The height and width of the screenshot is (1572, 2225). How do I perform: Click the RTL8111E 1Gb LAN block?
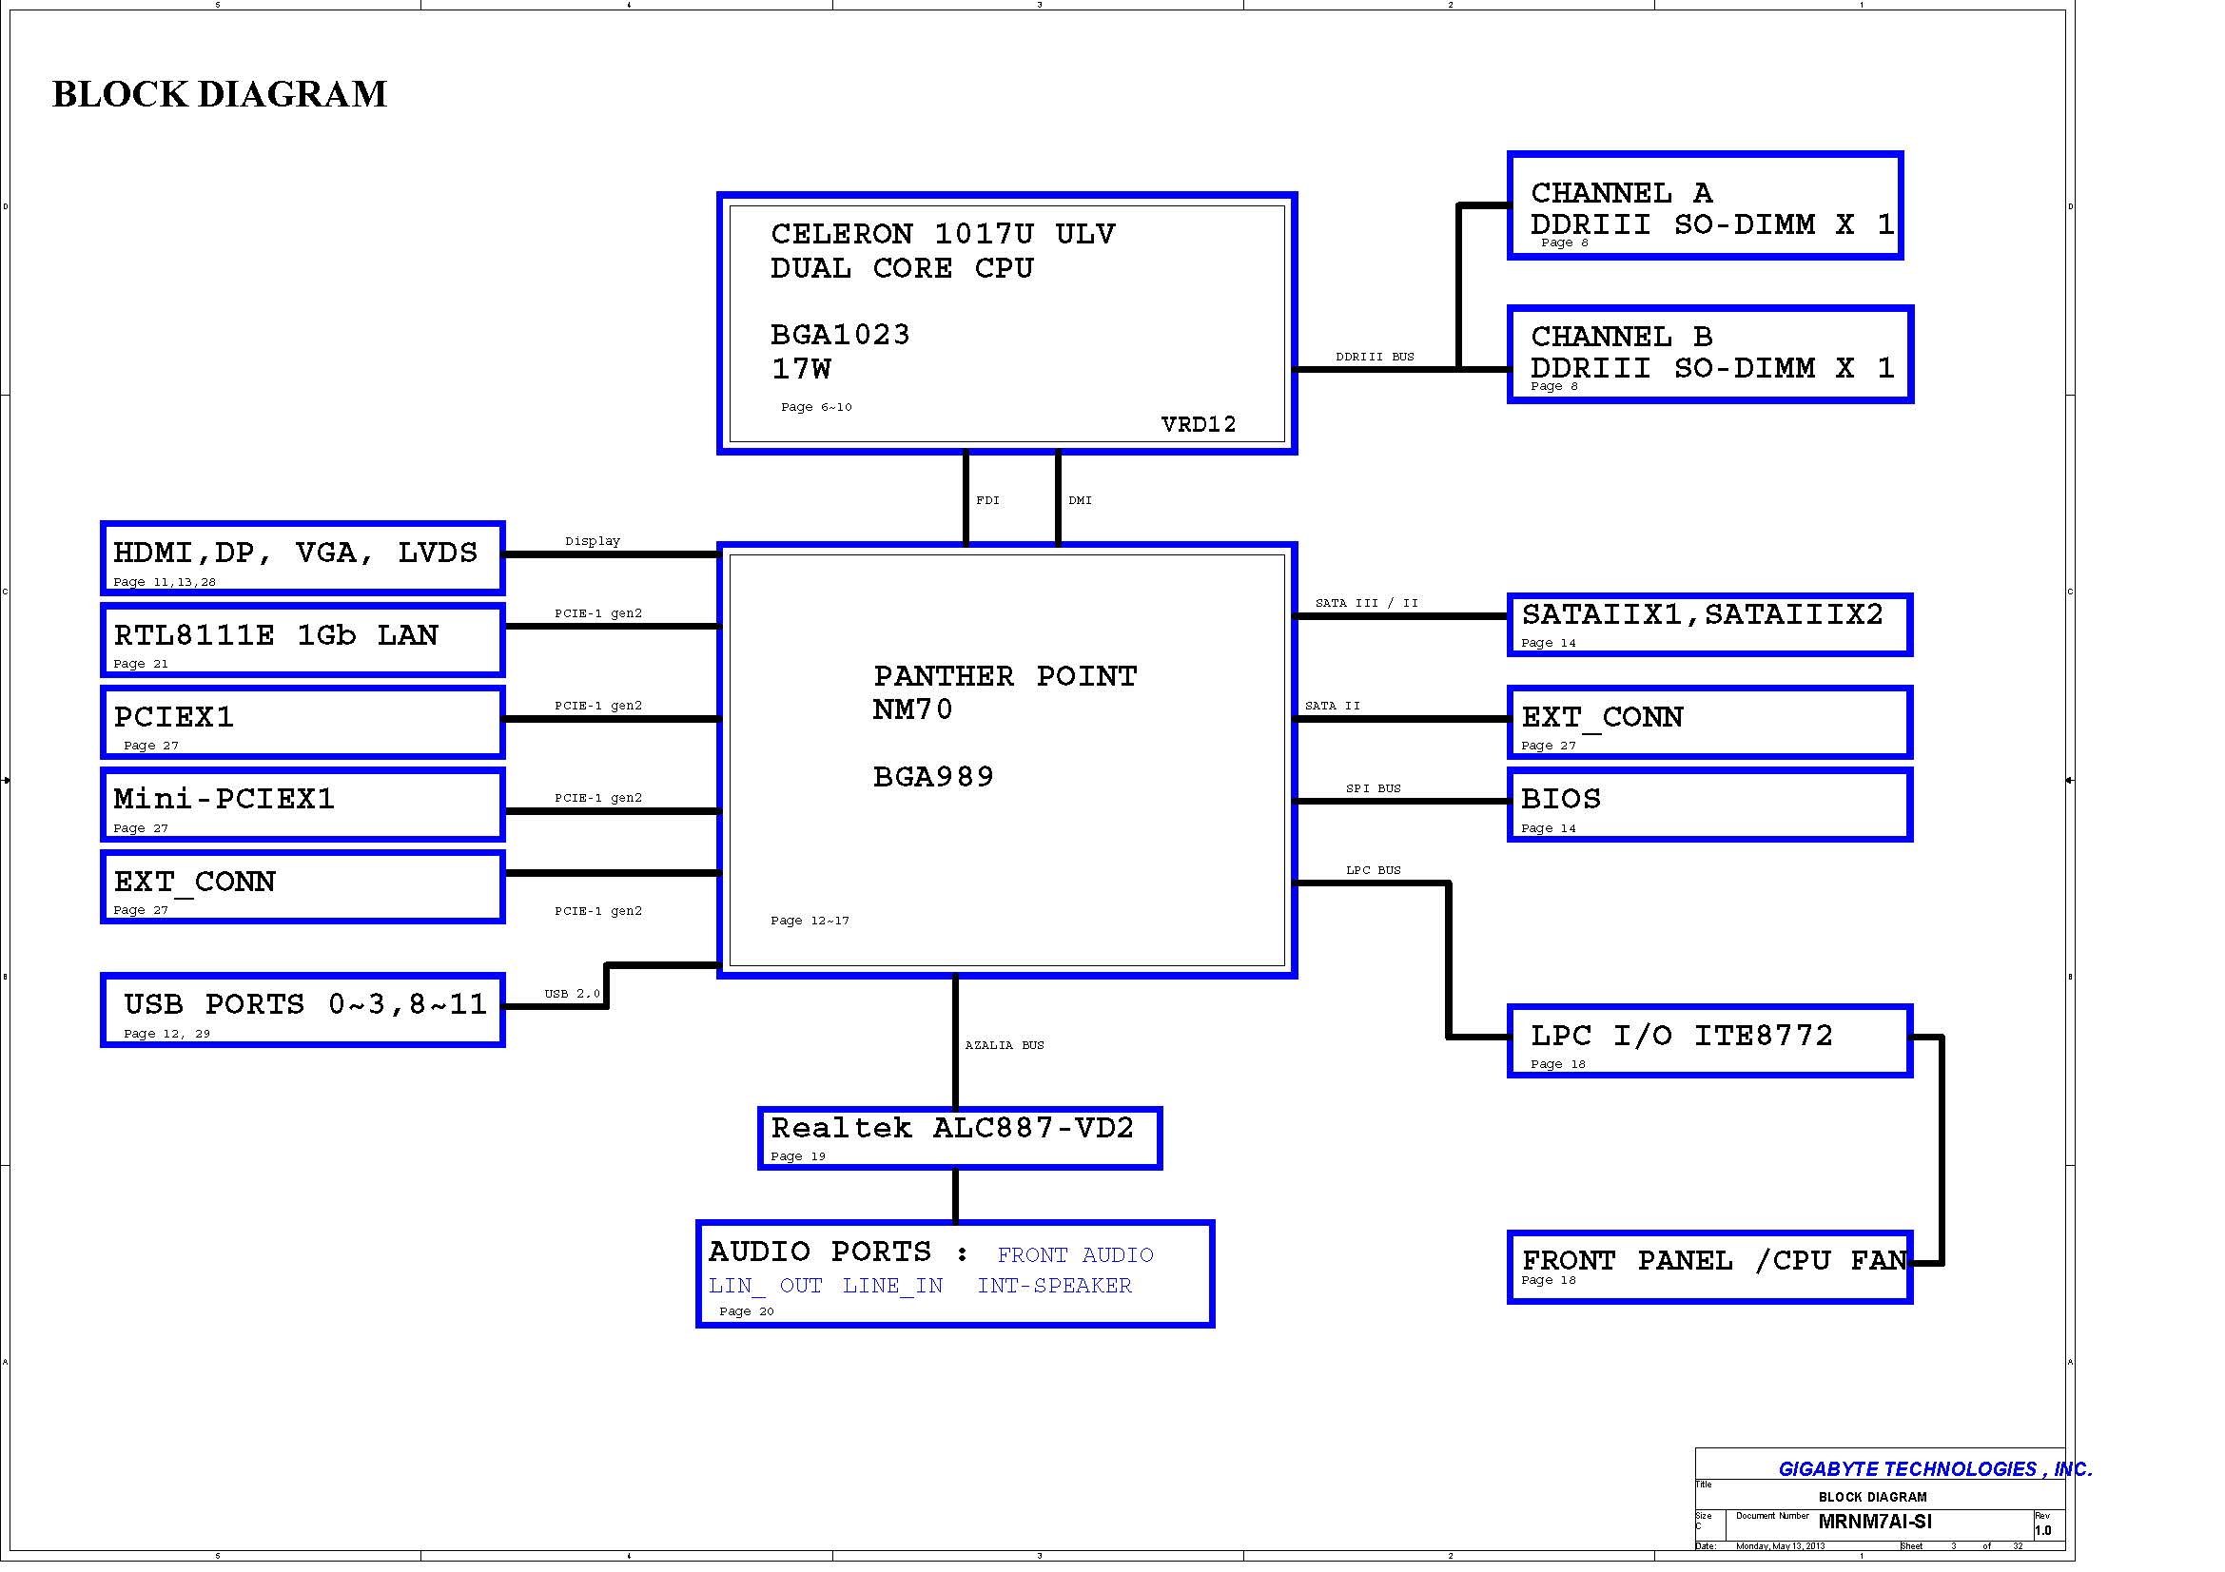coord(303,640)
